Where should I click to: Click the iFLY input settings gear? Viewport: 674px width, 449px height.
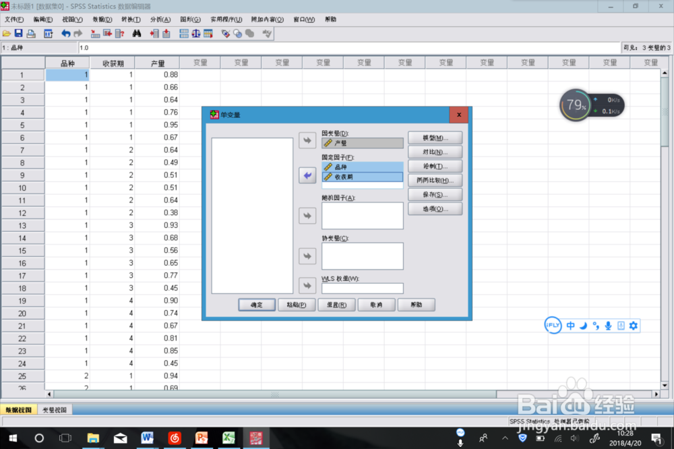[633, 326]
